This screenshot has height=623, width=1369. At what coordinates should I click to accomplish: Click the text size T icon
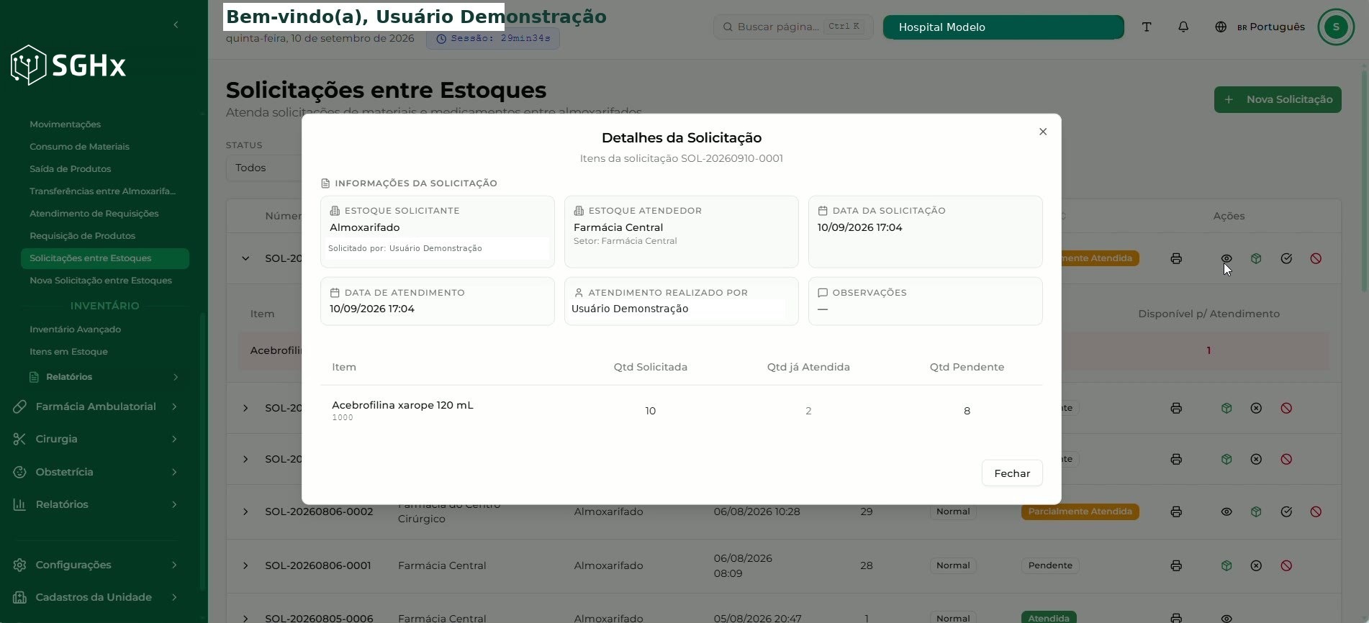point(1147,27)
